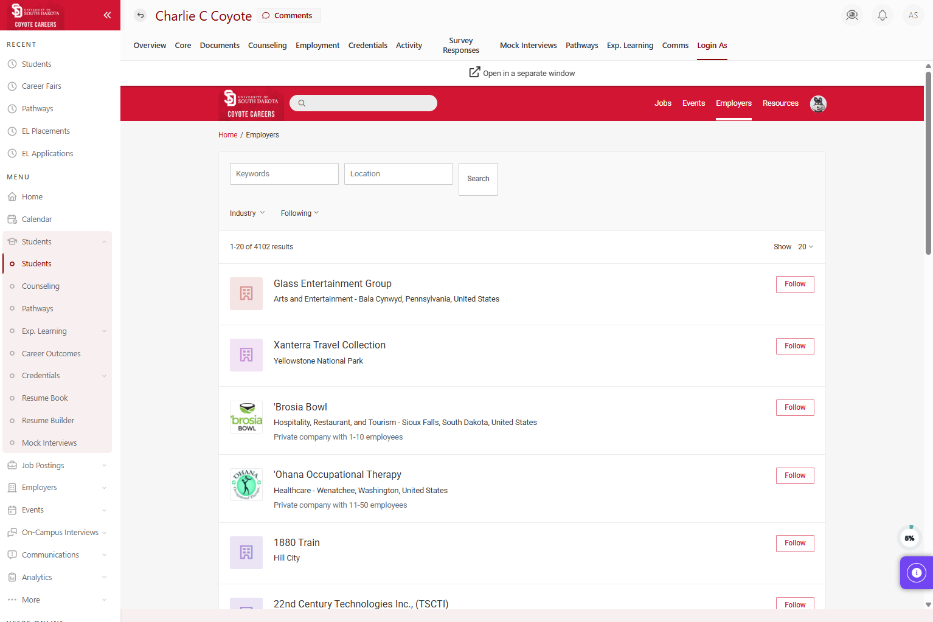Click the Home icon in the sidebar menu
Screen dimensions: 933x622
(x=12, y=196)
